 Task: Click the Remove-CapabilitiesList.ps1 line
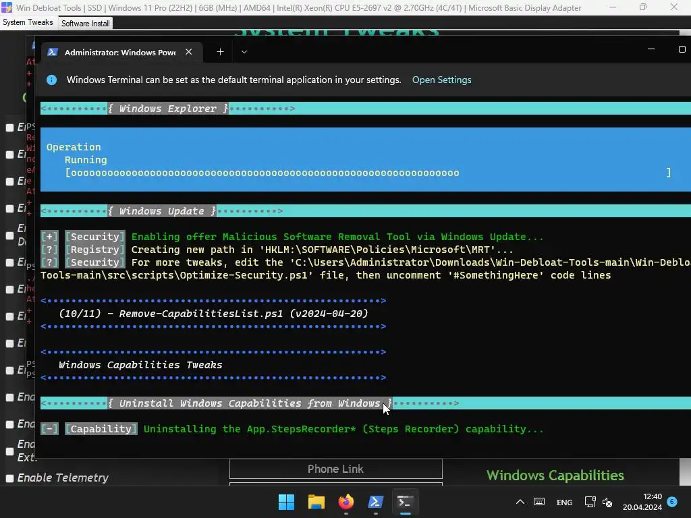(x=213, y=314)
